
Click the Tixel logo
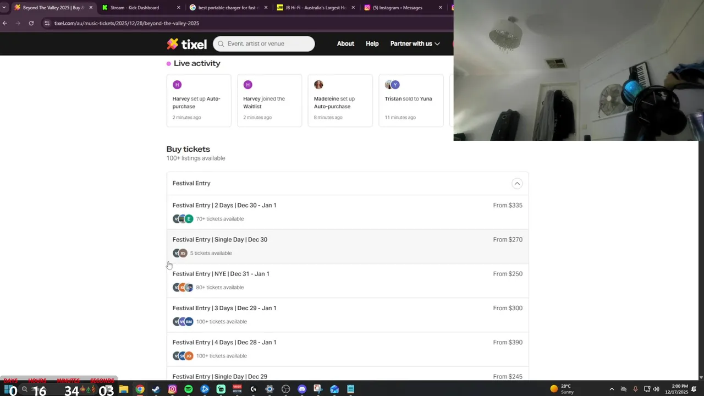point(186,44)
